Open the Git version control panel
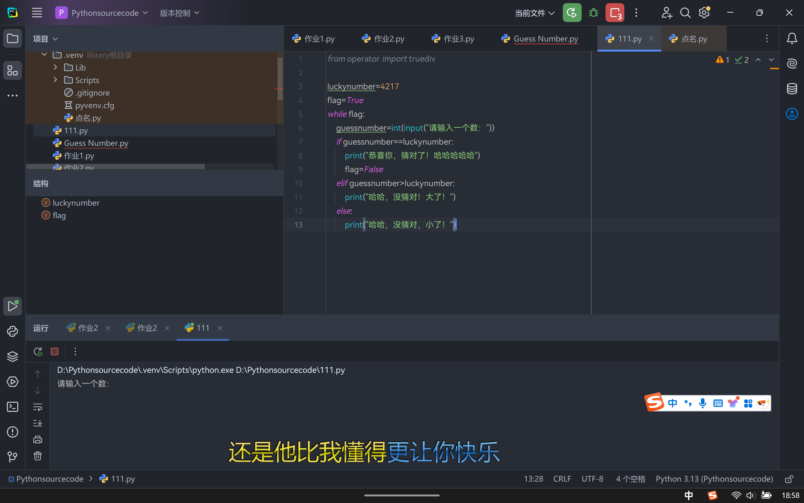This screenshot has height=503, width=804. 12,457
